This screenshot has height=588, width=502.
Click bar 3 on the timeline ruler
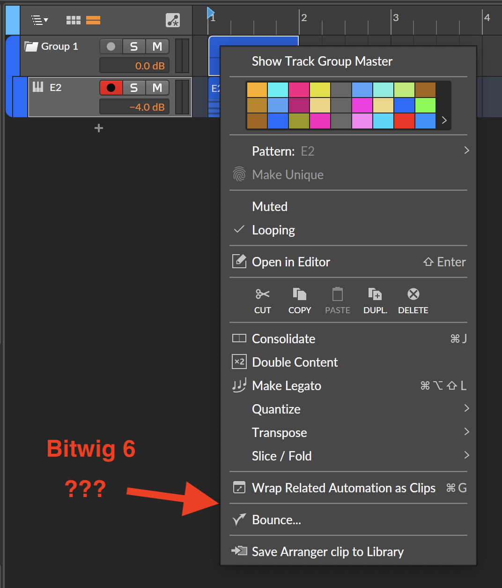tap(396, 18)
